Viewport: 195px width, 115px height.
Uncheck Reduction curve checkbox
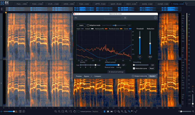click(134, 68)
